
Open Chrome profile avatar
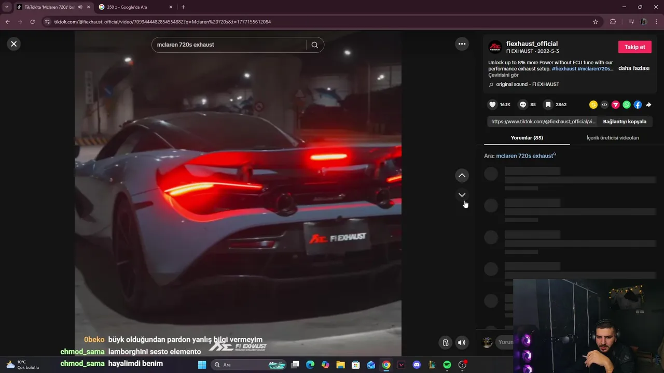pyautogui.click(x=644, y=22)
